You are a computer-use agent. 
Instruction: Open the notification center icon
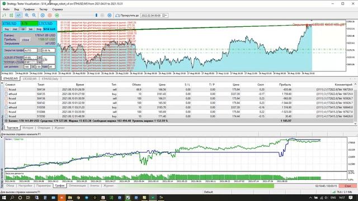coord(351,198)
